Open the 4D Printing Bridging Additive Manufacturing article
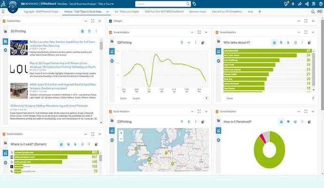 click(x=49, y=106)
